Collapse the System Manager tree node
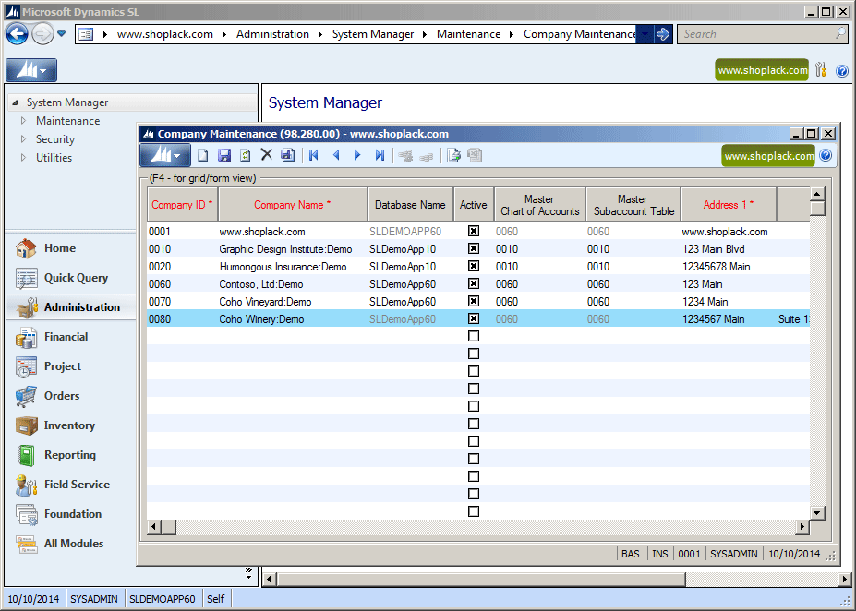This screenshot has width=856, height=611. coord(16,102)
